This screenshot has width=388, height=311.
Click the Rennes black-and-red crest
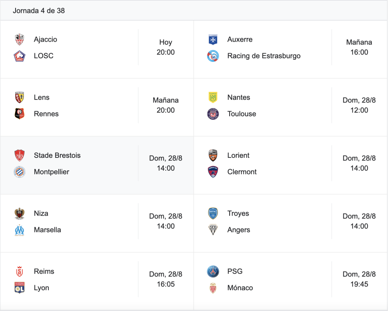19,114
